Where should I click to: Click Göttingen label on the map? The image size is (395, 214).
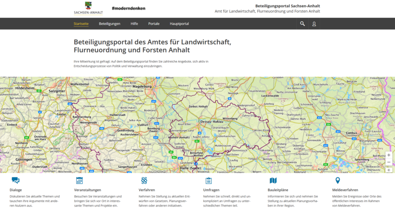pyautogui.click(x=24, y=160)
